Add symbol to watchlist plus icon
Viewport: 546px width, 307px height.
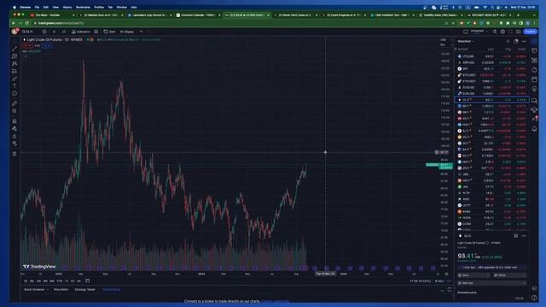click(x=508, y=42)
